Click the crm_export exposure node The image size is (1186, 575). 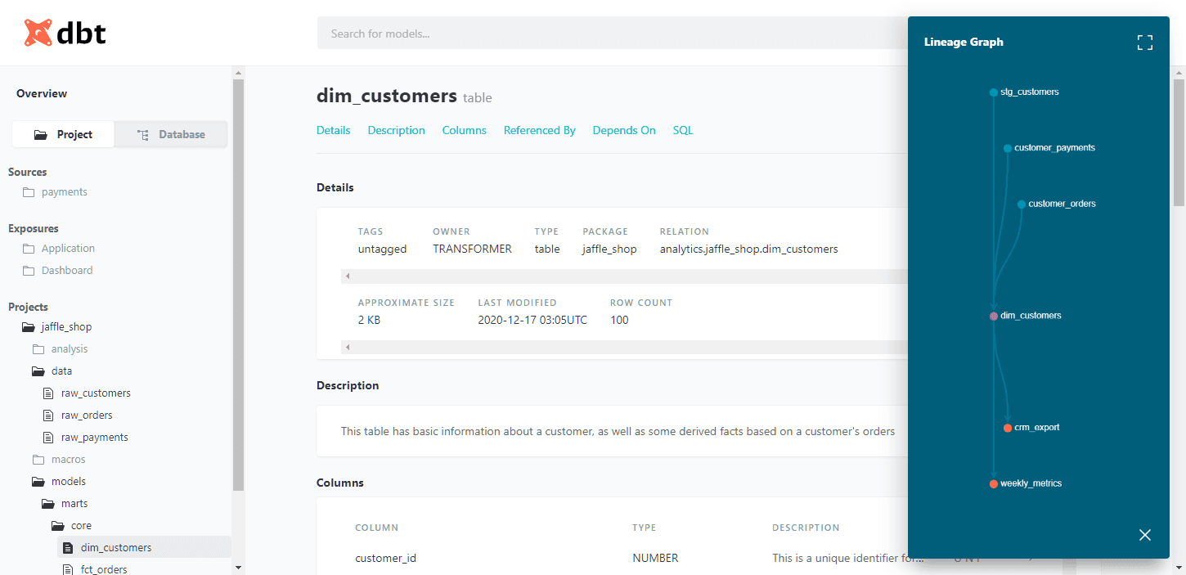[x=1008, y=428]
